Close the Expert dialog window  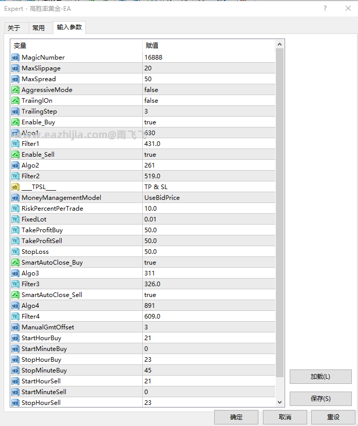point(348,8)
